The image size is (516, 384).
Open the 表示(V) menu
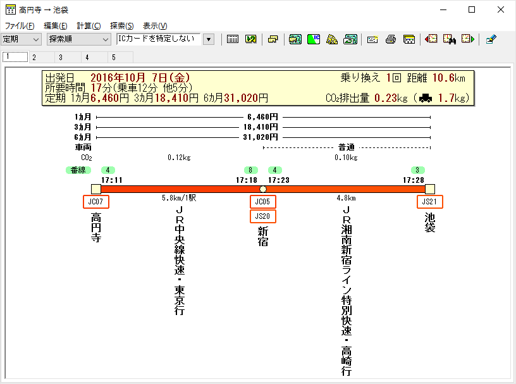pyautogui.click(x=155, y=26)
